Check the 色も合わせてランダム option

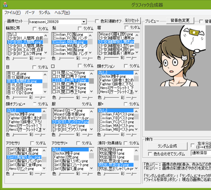point(150,154)
